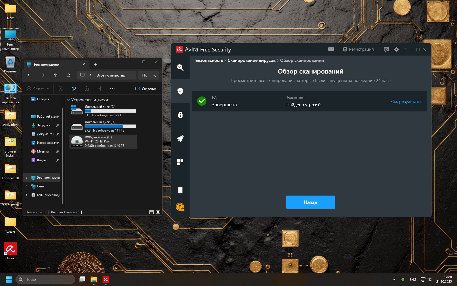Image resolution: width=457 pixels, height=286 pixels.
Task: Click the Avira feedback chat icon
Action: 386,50
